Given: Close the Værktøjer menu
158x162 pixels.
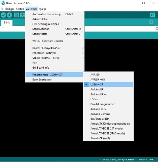Looking at the screenshot, I should point(31,9).
